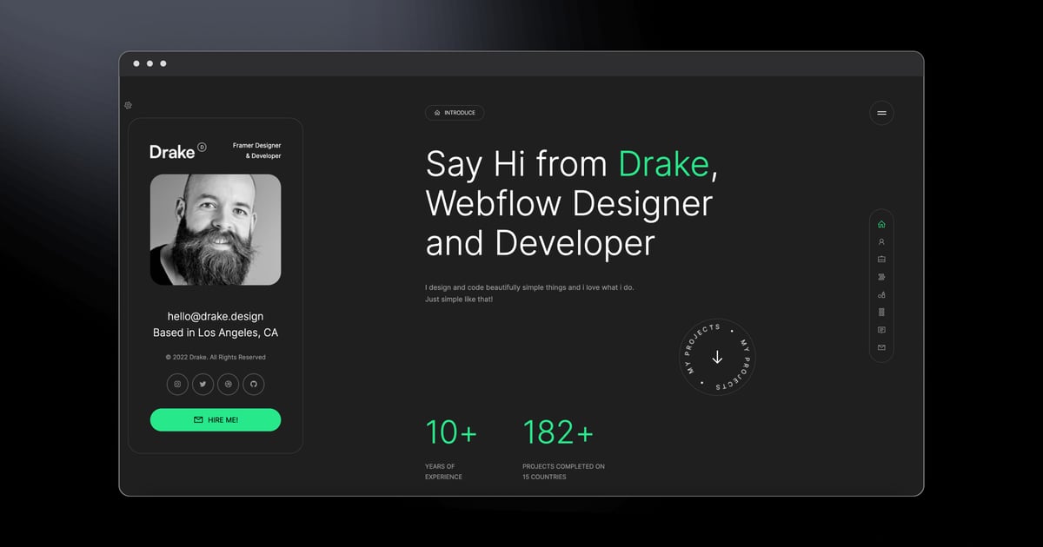Expand projects via circular MY PROJECTS arrow
Viewport: 1043px width, 547px height.
pyautogui.click(x=717, y=356)
